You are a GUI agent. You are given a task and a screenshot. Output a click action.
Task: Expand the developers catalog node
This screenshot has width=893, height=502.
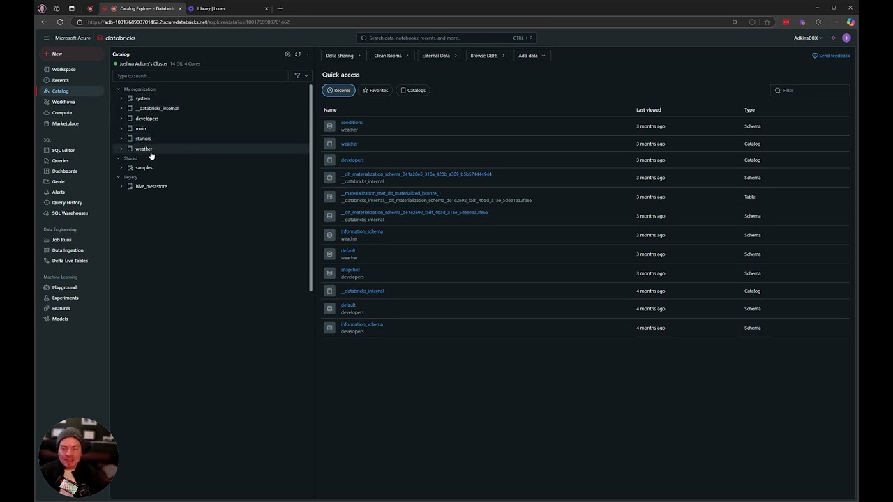[121, 119]
